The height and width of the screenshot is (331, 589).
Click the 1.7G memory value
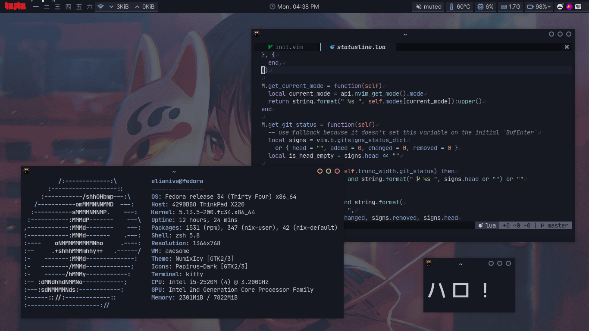(x=514, y=6)
